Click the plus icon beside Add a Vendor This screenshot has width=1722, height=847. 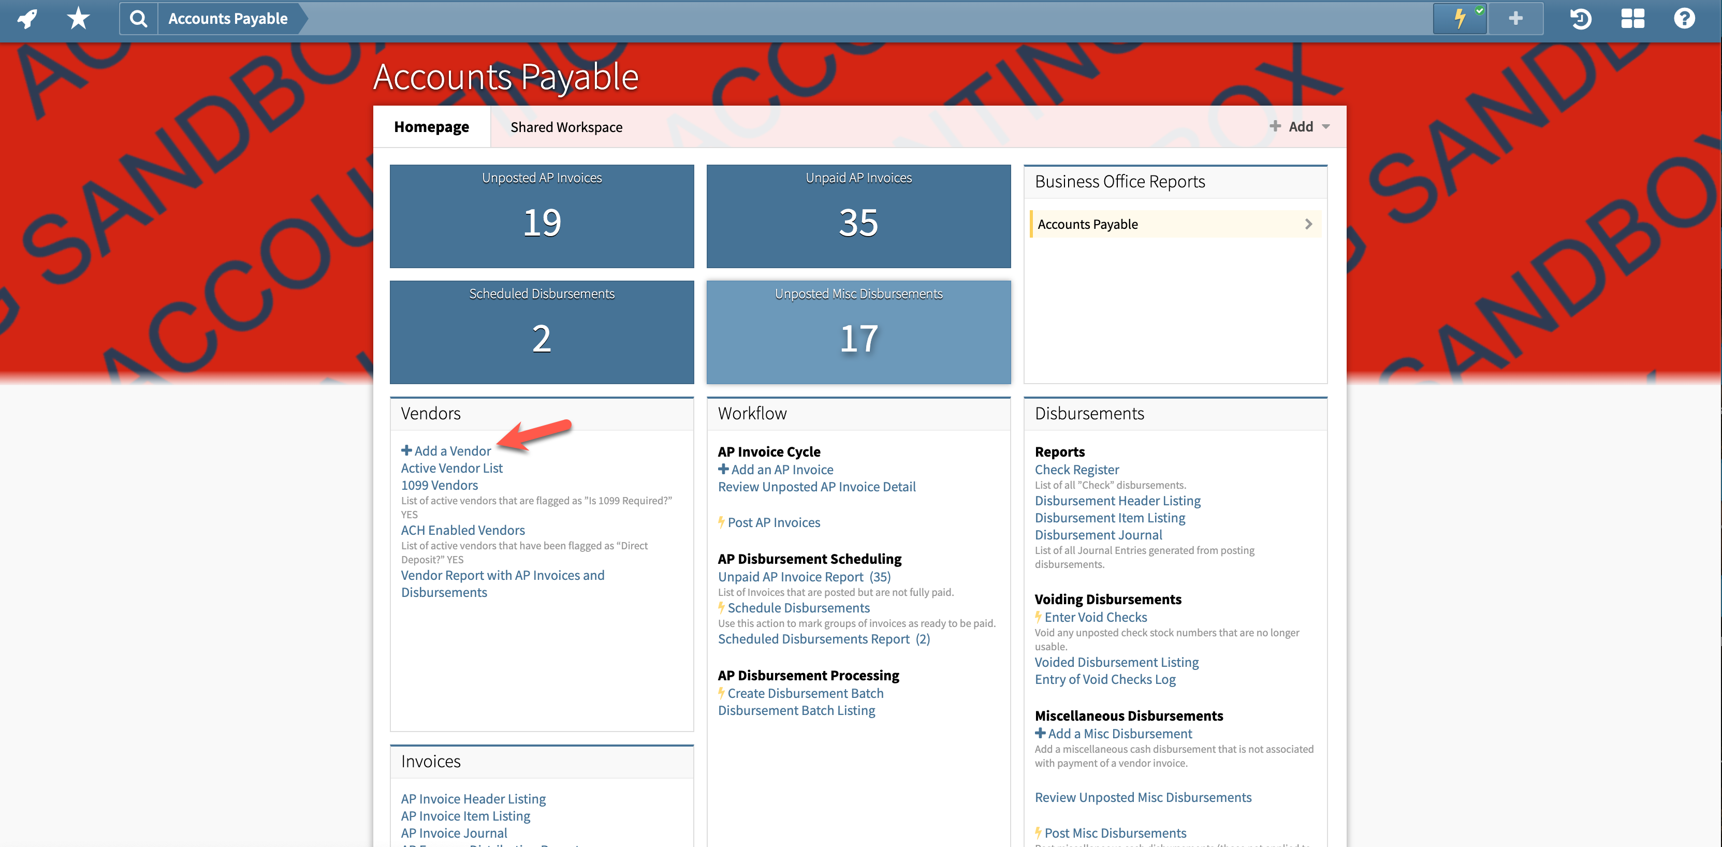(406, 450)
